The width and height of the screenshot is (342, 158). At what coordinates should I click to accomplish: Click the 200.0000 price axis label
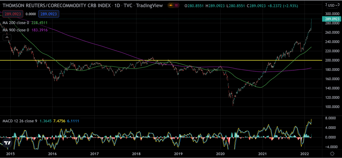[x=332, y=60]
